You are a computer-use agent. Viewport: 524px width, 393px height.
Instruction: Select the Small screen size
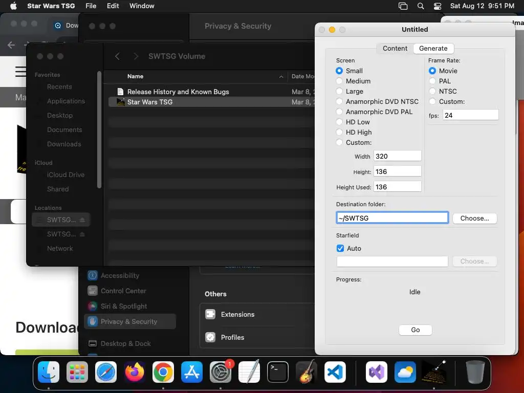point(339,71)
